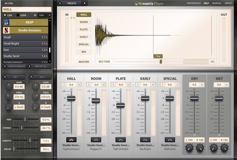Click the EQ 2 curve icon
Screen dimensions: 237x160
[31, 77]
